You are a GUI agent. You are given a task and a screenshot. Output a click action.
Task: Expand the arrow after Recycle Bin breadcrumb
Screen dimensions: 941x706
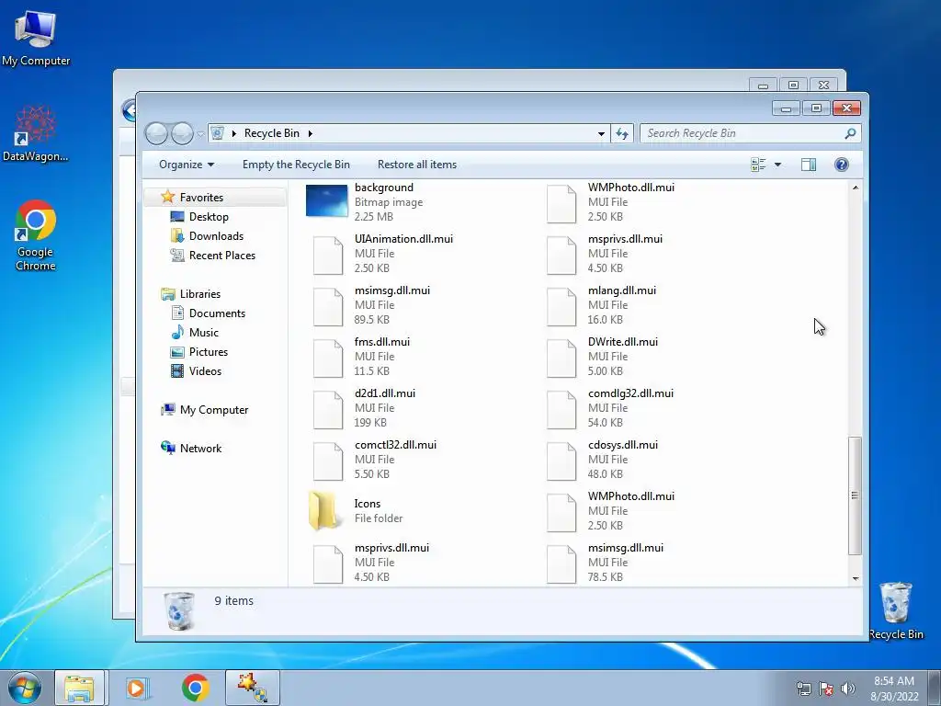311,133
